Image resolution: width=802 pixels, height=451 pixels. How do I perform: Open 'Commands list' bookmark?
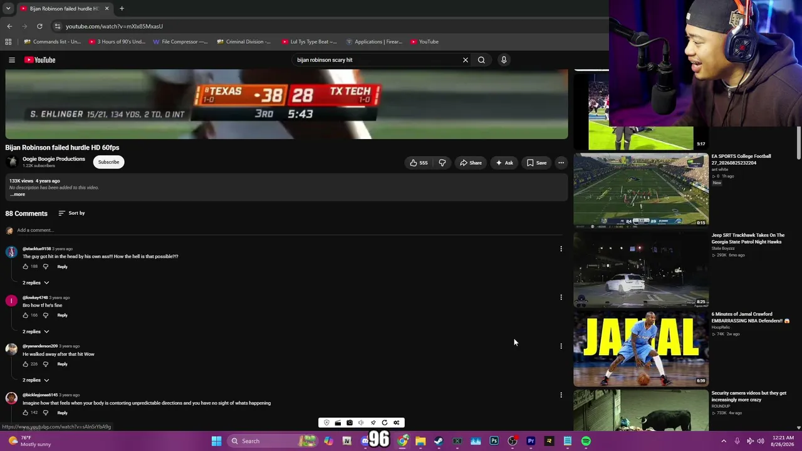click(x=53, y=42)
